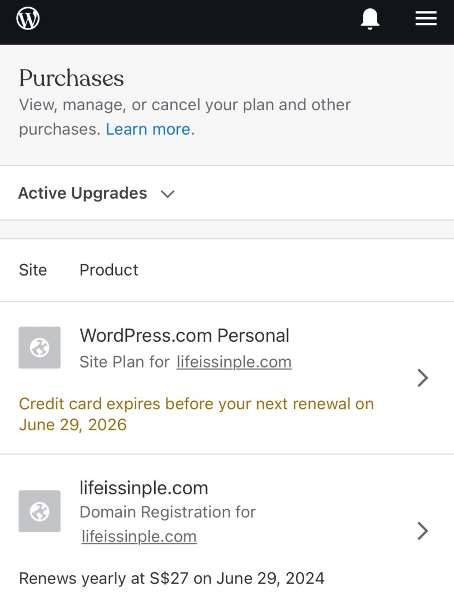454x604 pixels.
Task: Click the WordPress logo icon
Action: coord(28,19)
